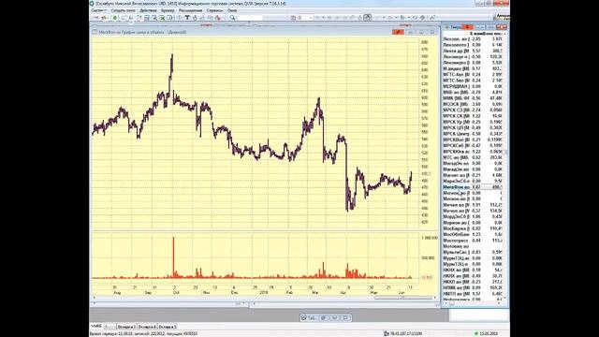Screen dimensions: 599x337
Task: Select the НЛМК ао row
Action: pyautogui.click(x=474, y=287)
